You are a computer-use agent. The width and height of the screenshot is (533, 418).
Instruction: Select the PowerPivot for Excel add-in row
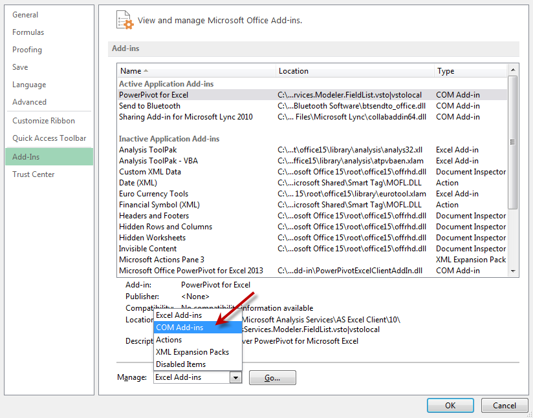tap(312, 95)
